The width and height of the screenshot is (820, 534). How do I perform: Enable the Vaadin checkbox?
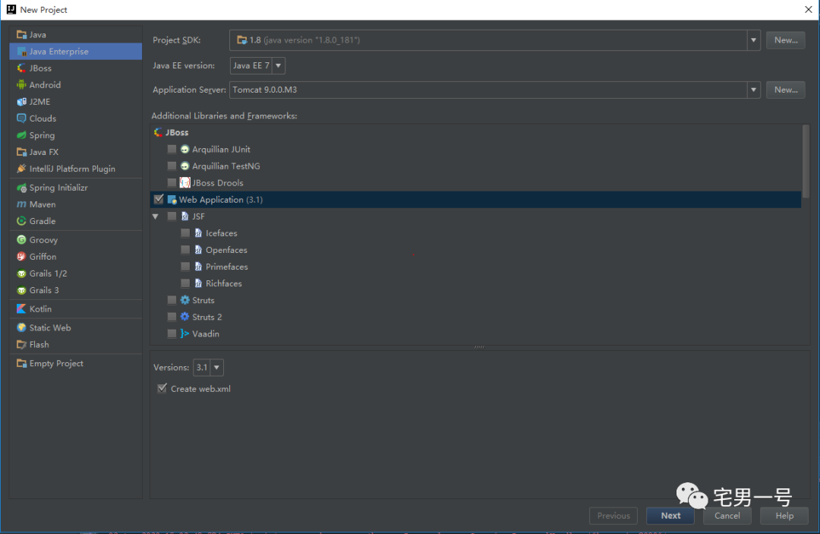click(x=172, y=333)
